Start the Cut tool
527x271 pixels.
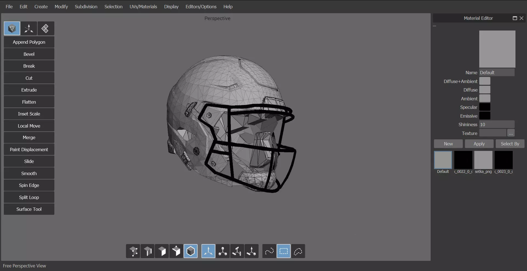(x=29, y=78)
